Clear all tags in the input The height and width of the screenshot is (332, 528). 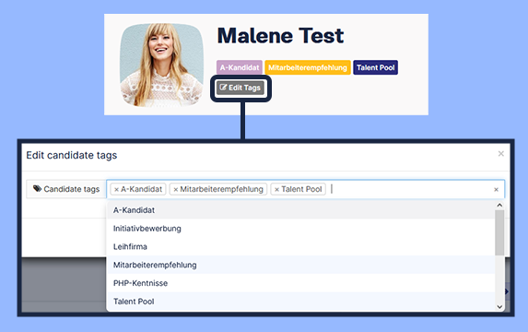pos(496,189)
